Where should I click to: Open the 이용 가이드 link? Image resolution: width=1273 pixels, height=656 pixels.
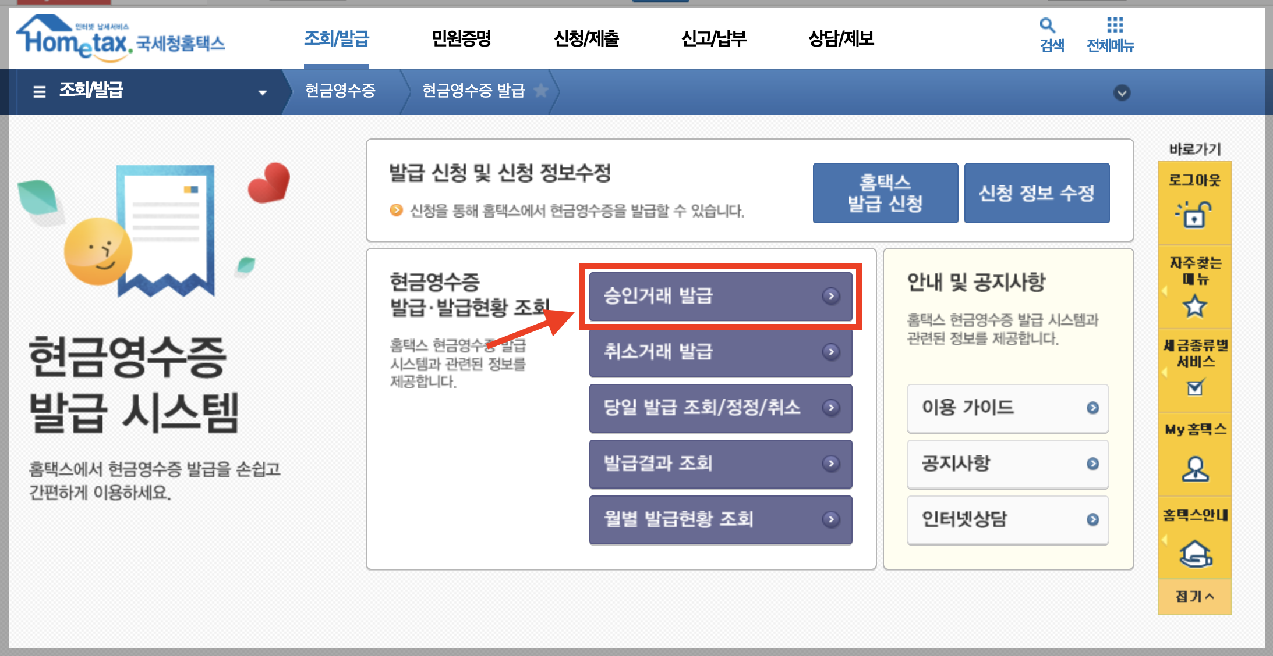pos(1007,408)
